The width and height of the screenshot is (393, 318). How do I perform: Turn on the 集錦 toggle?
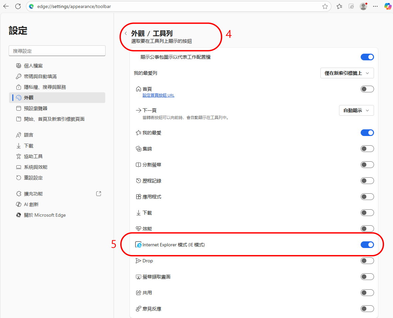[x=367, y=149]
